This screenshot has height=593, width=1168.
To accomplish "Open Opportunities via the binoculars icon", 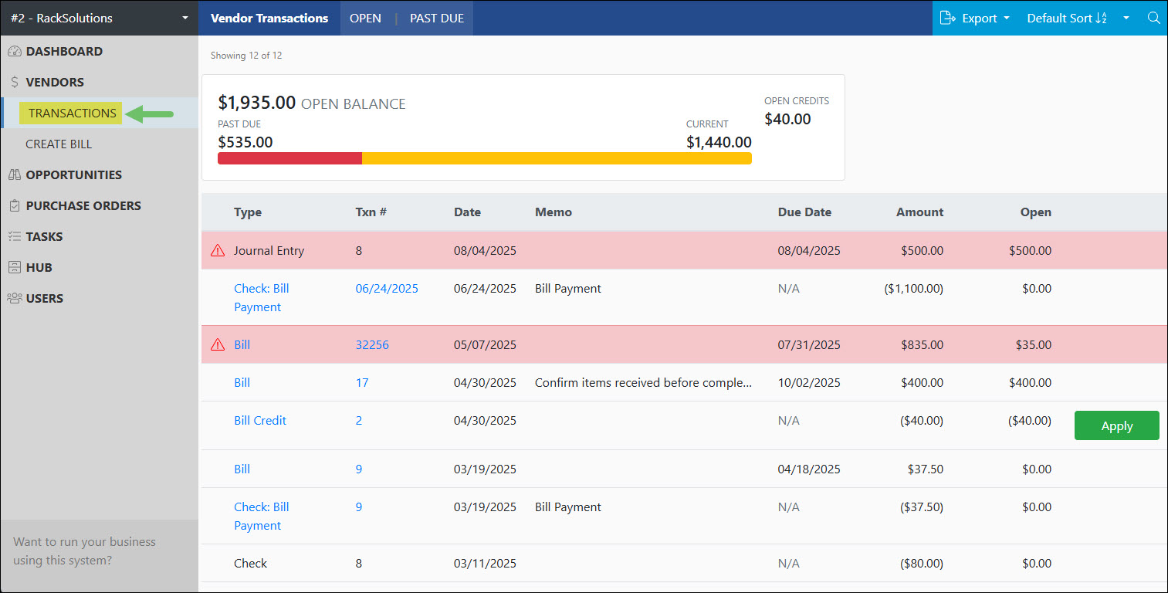I will 16,175.
